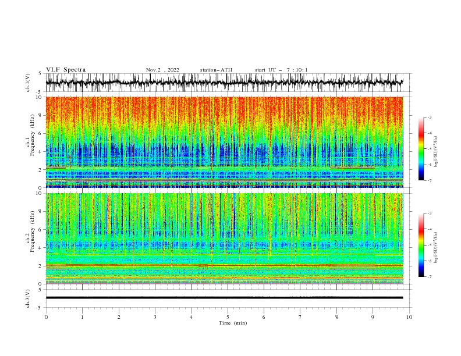Click the "-7" label on the ch.2 colorbar

coord(430,276)
